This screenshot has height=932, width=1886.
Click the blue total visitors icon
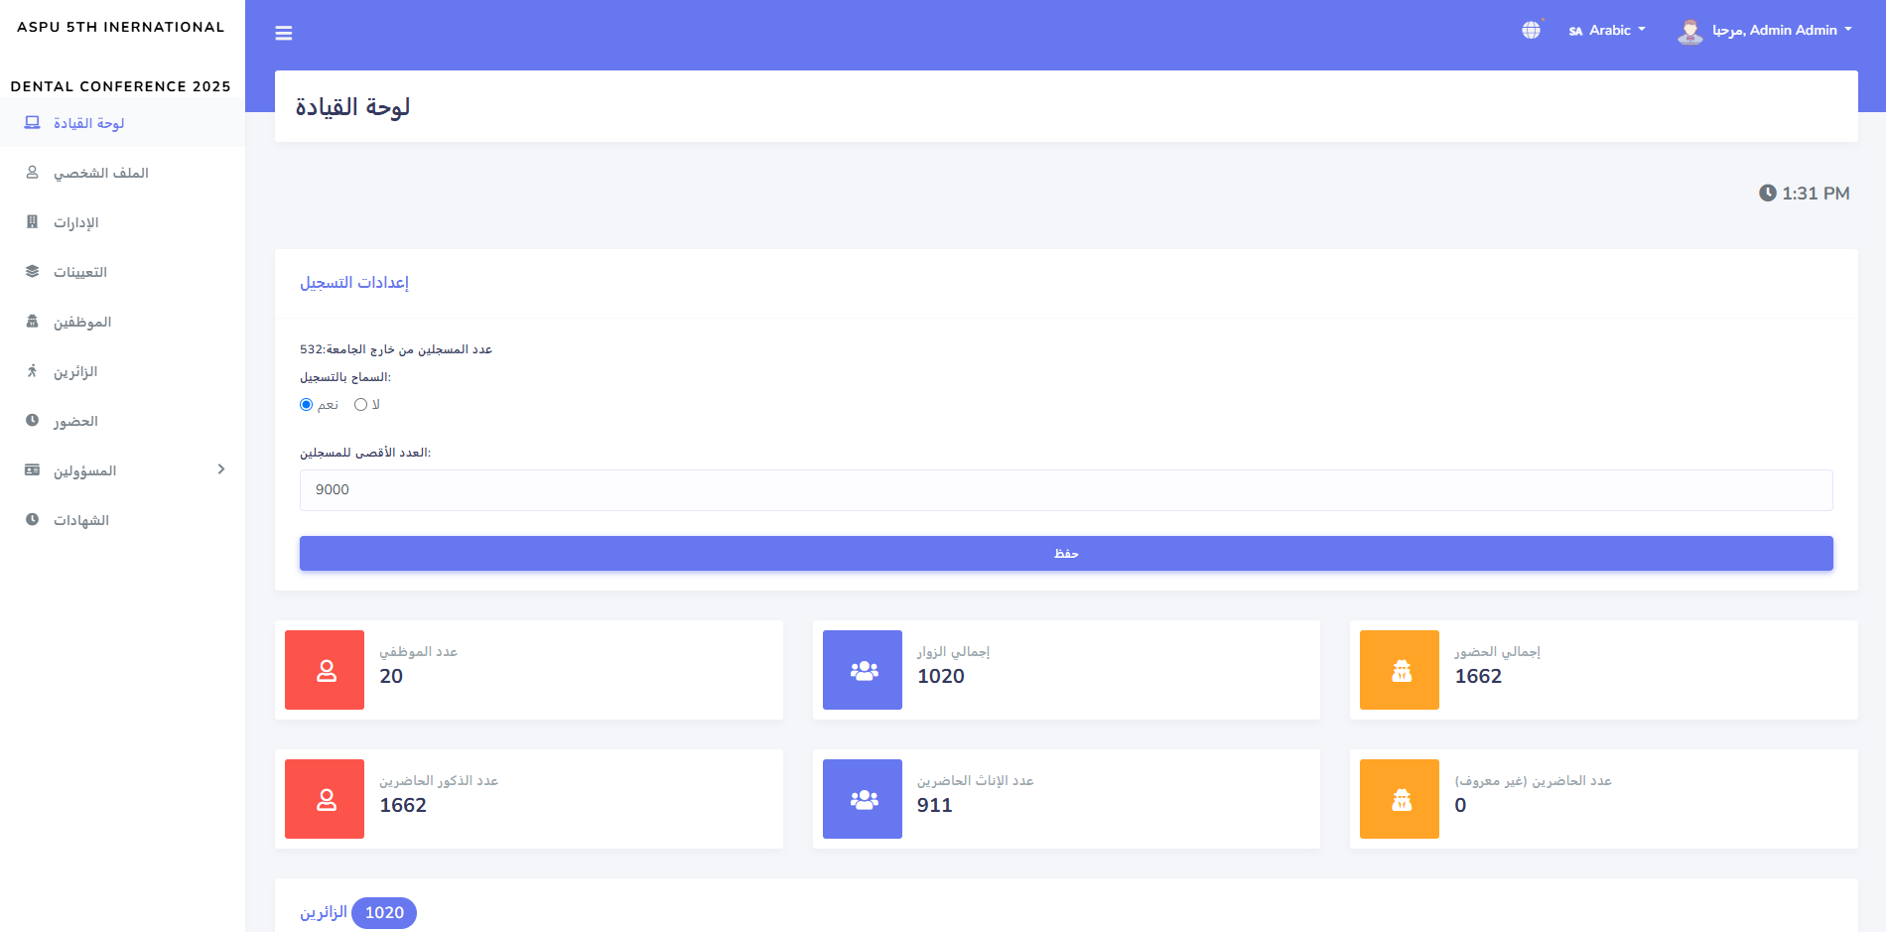click(863, 670)
